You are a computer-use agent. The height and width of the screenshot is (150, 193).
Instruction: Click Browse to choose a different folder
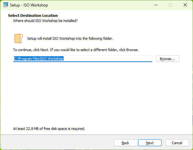(168, 59)
